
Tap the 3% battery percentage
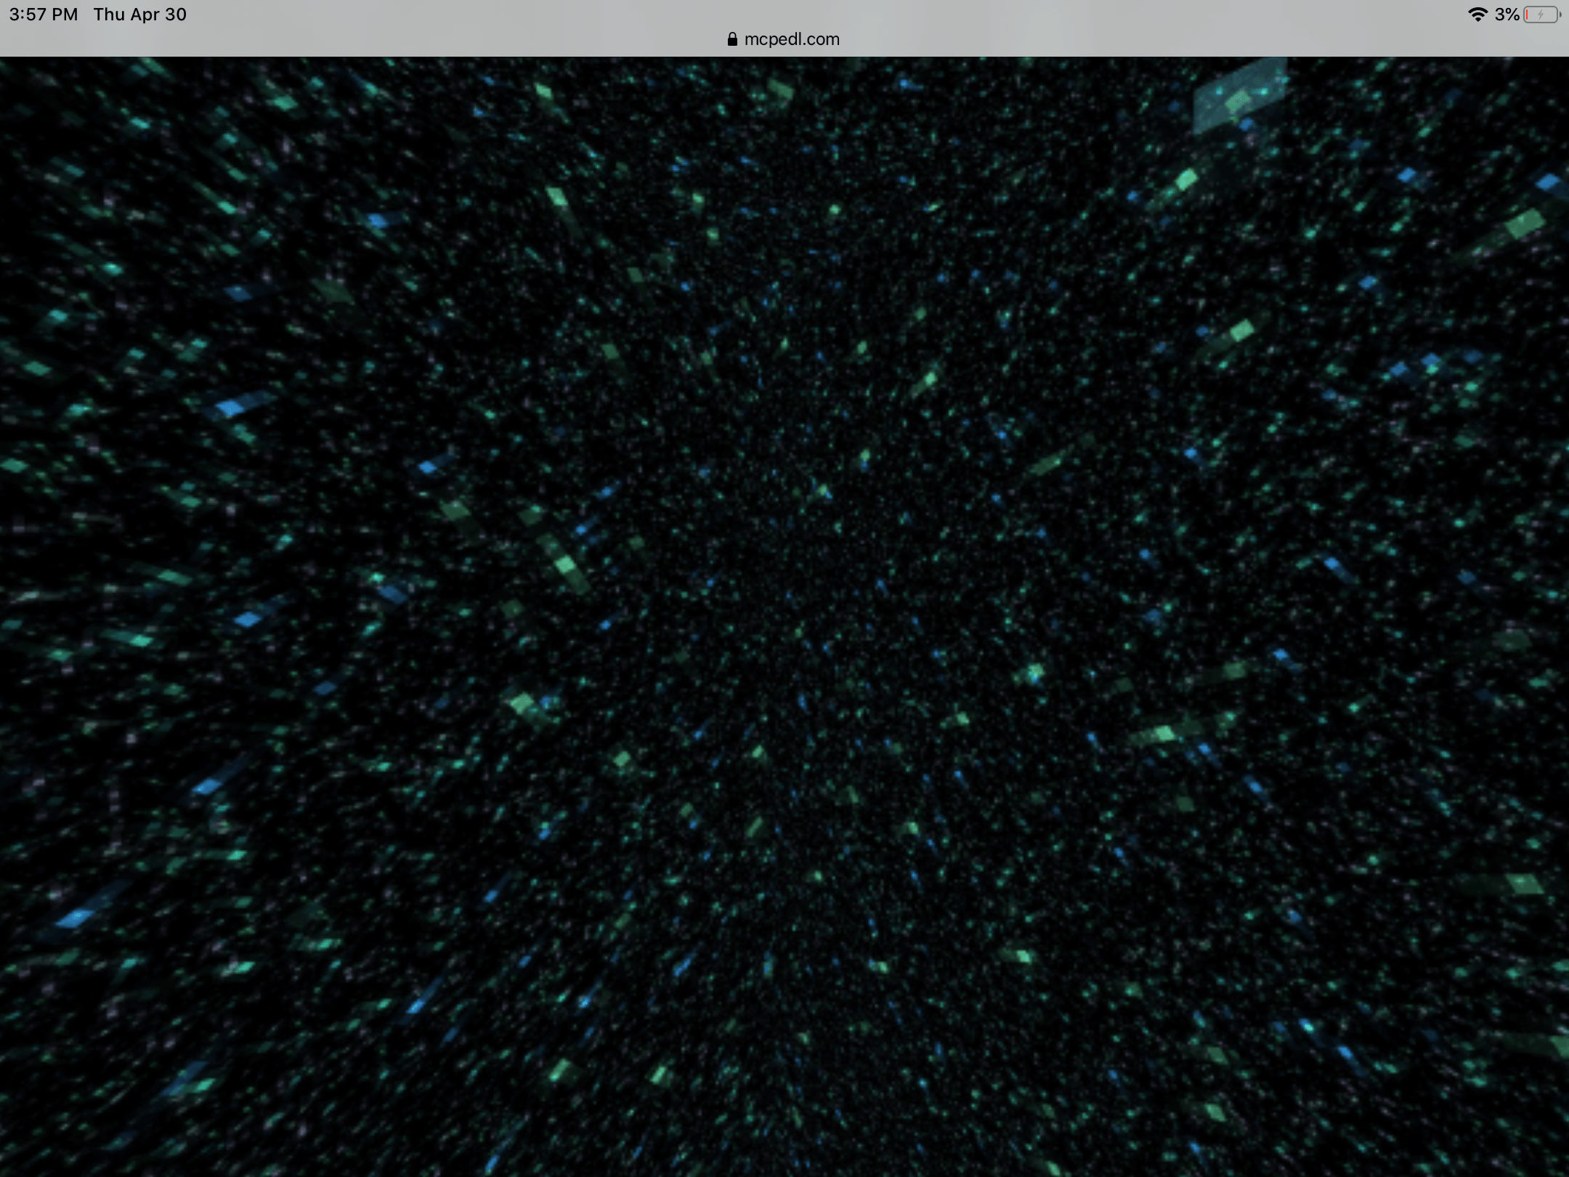[1507, 15]
